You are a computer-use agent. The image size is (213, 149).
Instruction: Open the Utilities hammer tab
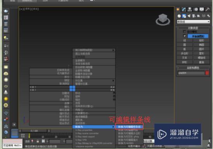click(x=208, y=9)
